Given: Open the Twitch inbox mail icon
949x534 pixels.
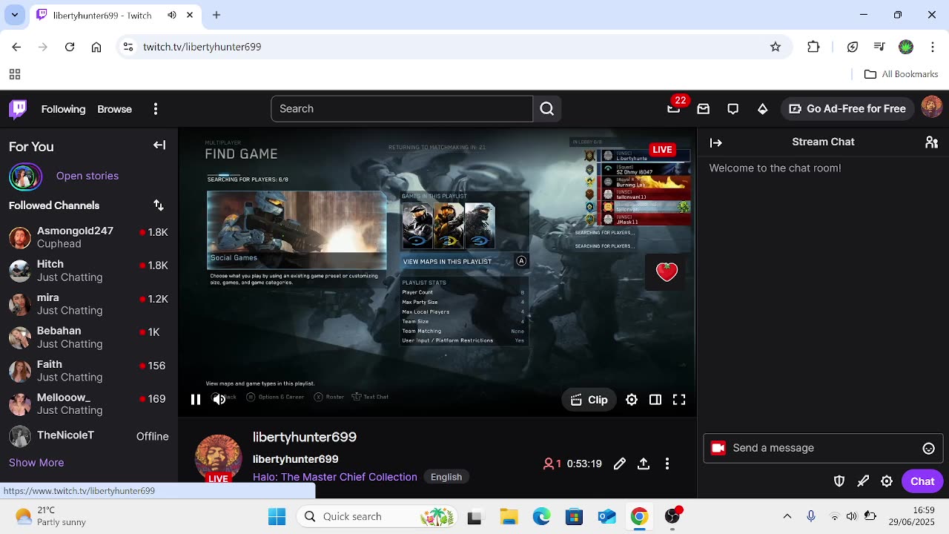Looking at the screenshot, I should [704, 109].
